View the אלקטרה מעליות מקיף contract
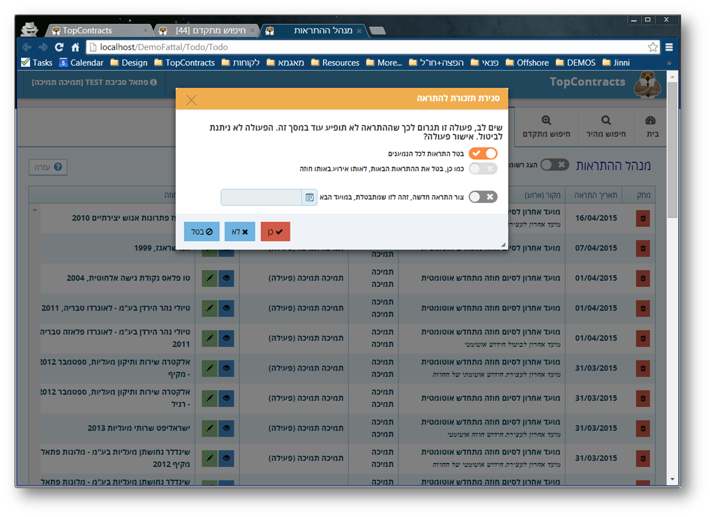 click(x=226, y=368)
